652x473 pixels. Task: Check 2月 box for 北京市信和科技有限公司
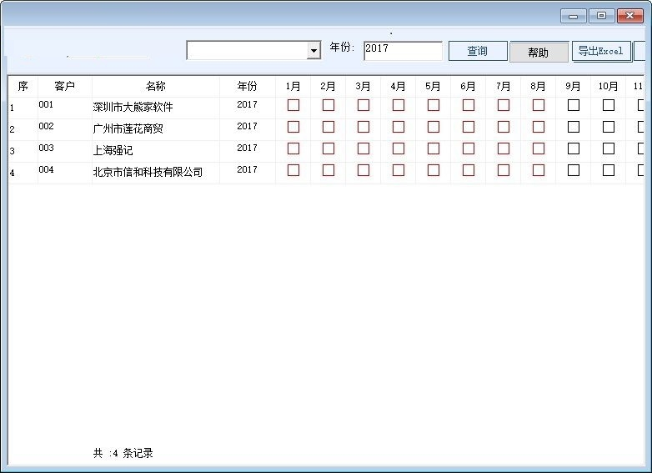pos(328,170)
